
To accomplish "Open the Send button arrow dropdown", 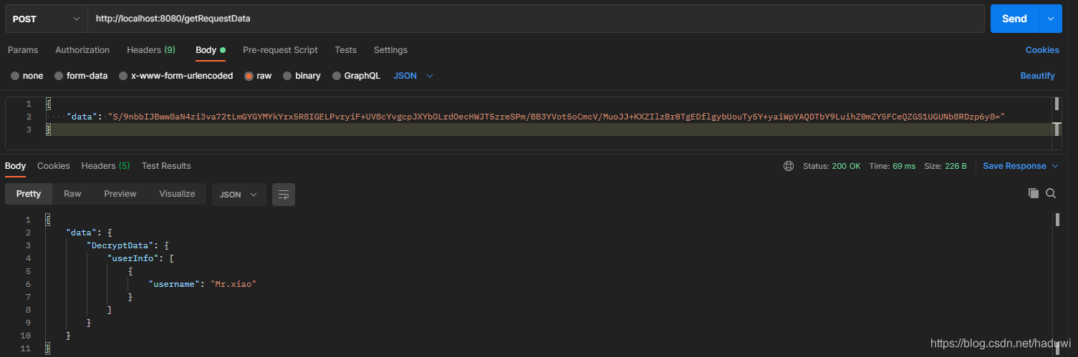I will coord(1050,19).
